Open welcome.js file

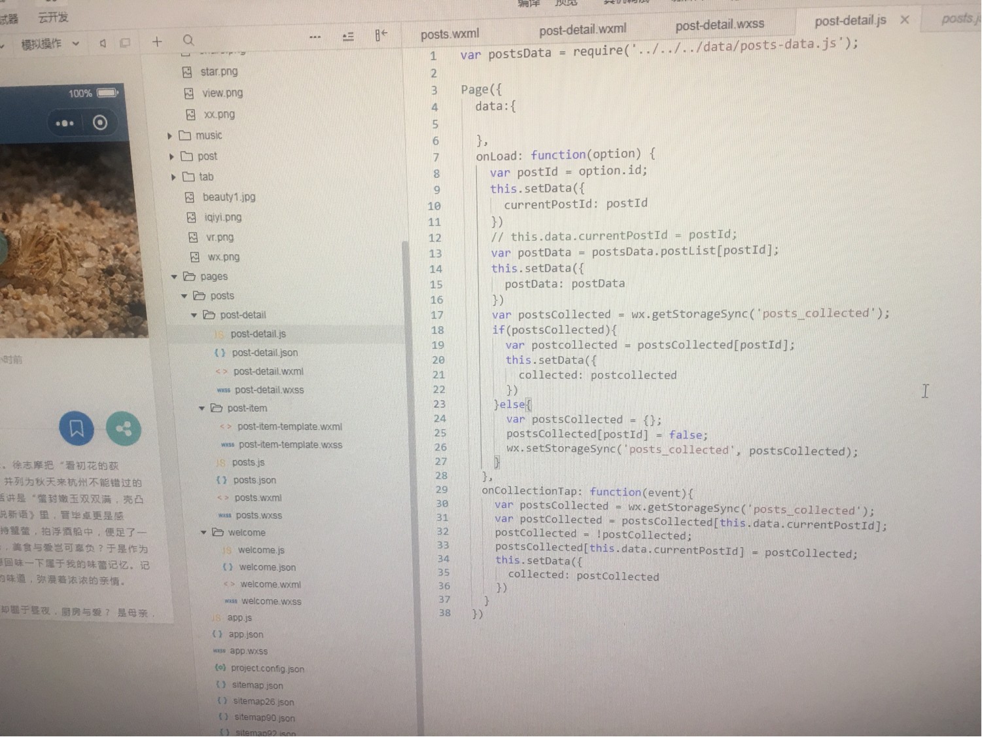point(253,550)
